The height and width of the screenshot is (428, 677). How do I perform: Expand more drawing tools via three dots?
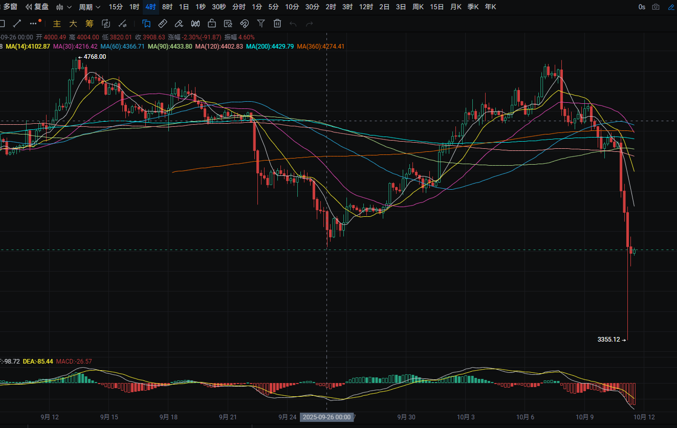pyautogui.click(x=34, y=24)
